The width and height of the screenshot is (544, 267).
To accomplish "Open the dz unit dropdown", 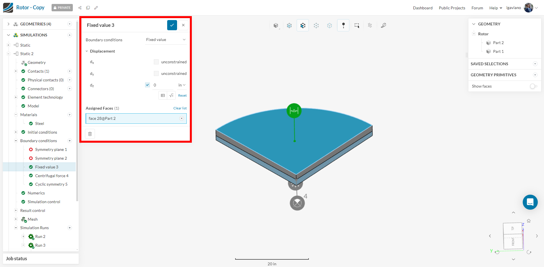I will pyautogui.click(x=182, y=85).
